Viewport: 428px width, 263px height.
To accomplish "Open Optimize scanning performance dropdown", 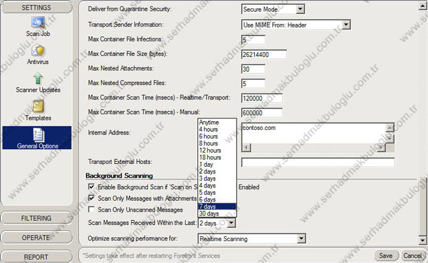I will coord(301,239).
